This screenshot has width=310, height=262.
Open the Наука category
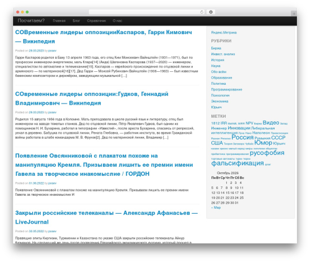[x=216, y=66]
